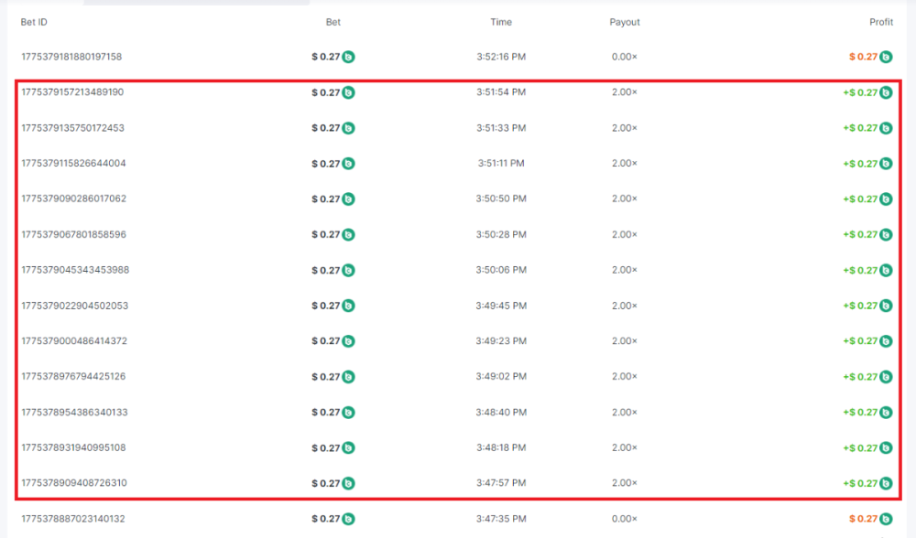Open bet ID 1775379181880197158

[x=71, y=57]
